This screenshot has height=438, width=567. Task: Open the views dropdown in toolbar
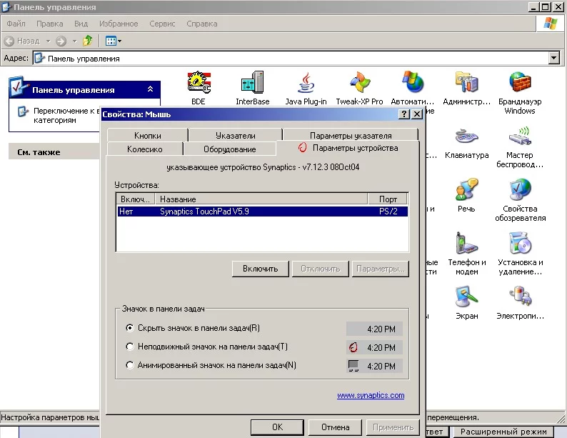113,41
